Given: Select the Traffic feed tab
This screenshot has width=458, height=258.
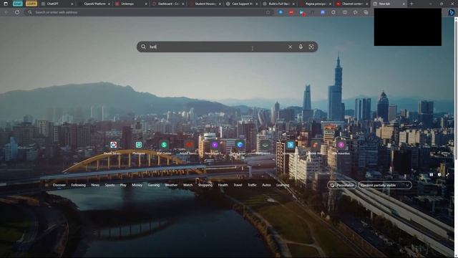Looking at the screenshot, I should coord(252,185).
